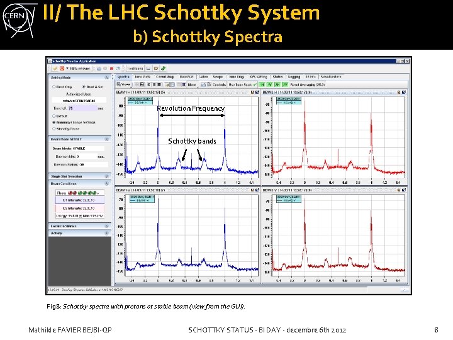Click BEAM1 V plot's detach window icon
This screenshot has height=340, width=453.
257,190
